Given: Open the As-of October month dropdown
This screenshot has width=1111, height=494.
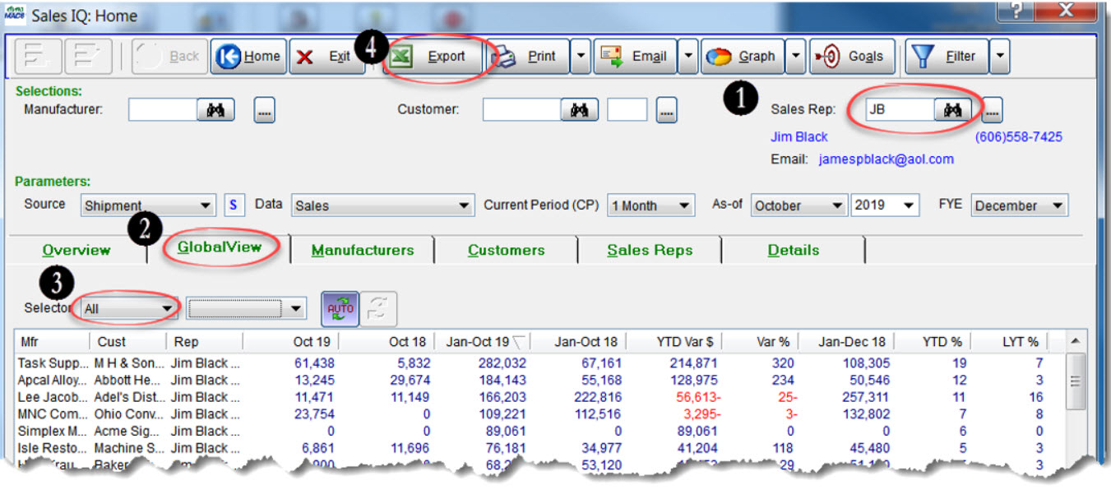Looking at the screenshot, I should [x=799, y=205].
